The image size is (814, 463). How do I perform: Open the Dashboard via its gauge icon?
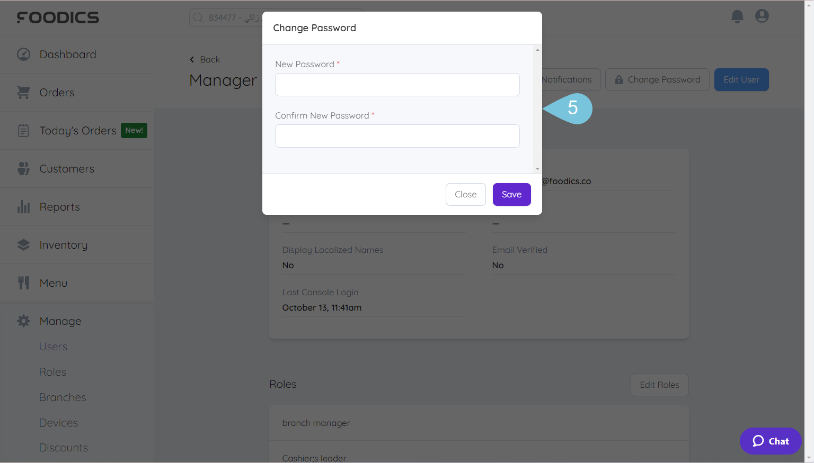[24, 54]
